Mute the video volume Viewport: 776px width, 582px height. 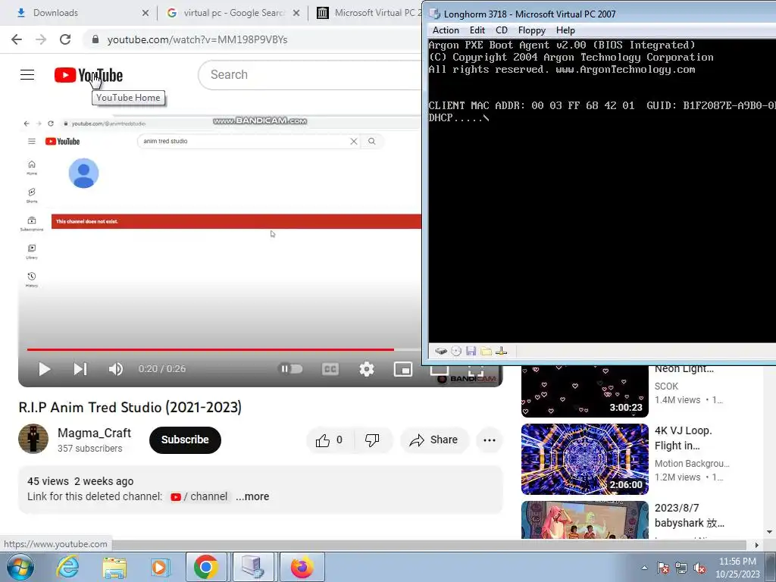[x=115, y=369]
